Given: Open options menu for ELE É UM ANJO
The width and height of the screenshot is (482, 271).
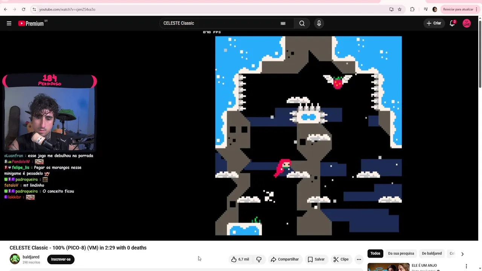Looking at the screenshot, I should (x=466, y=266).
